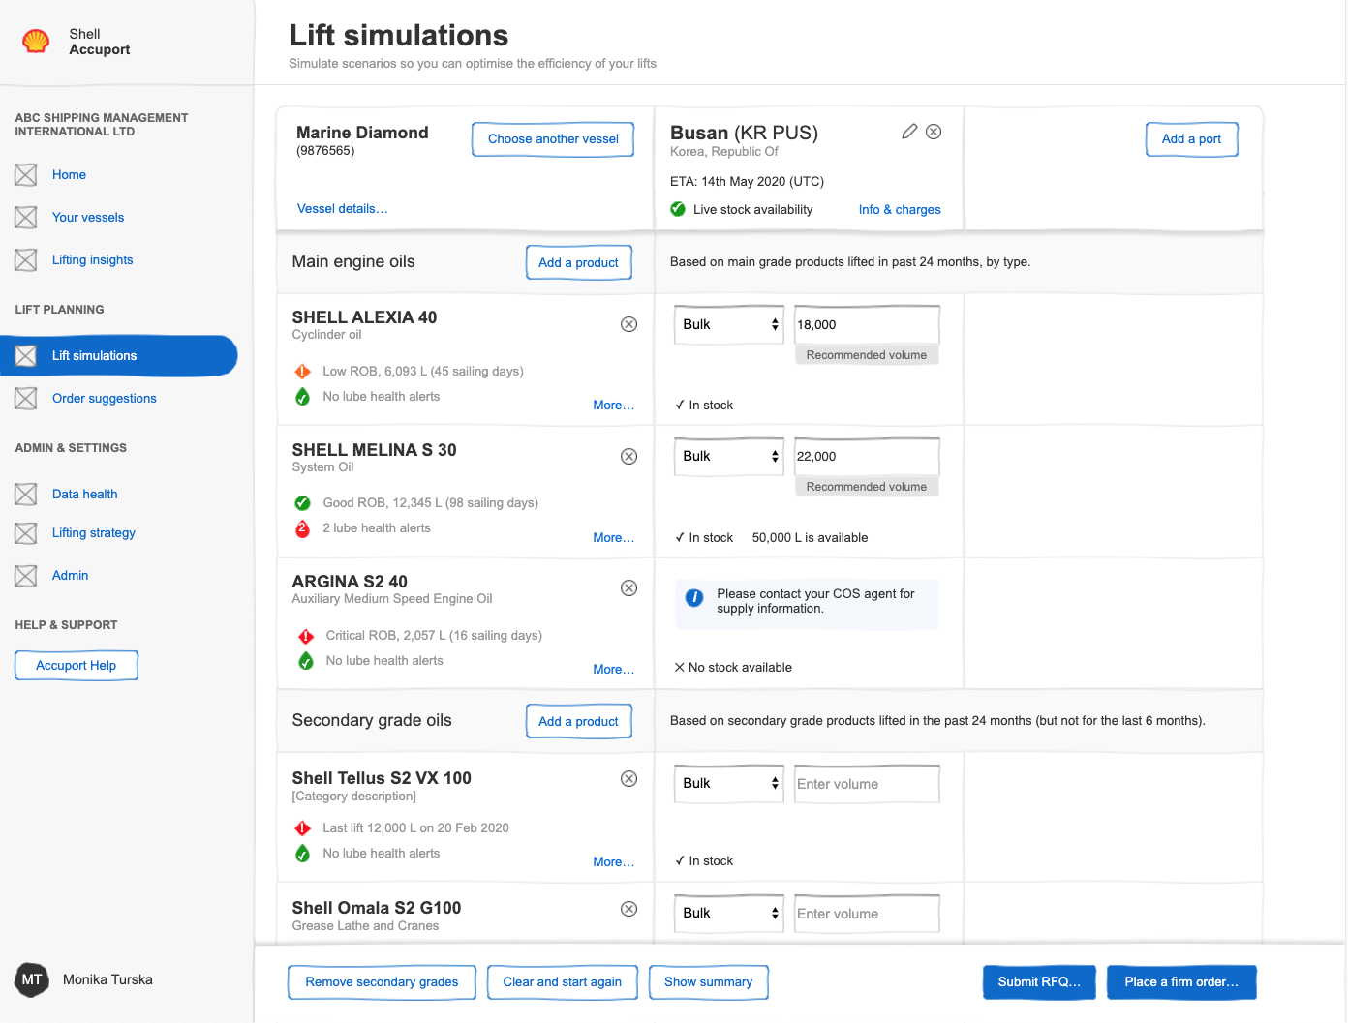Remove ARGINA S2 40 product
Screen dimensions: 1348x1023
click(629, 587)
